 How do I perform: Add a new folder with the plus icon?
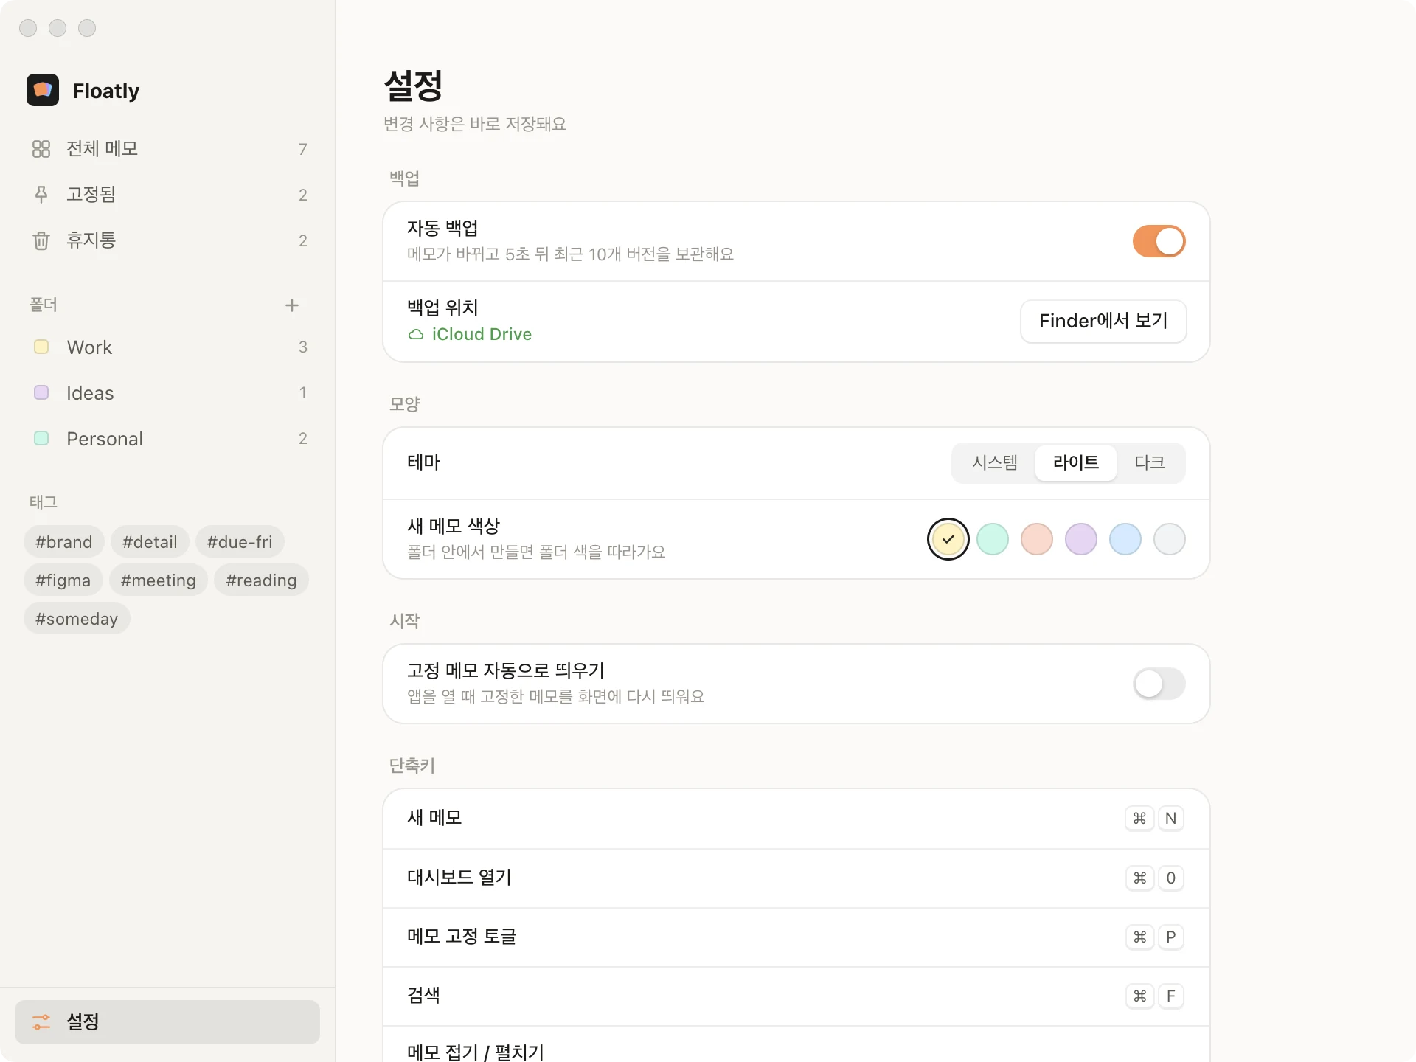point(292,305)
